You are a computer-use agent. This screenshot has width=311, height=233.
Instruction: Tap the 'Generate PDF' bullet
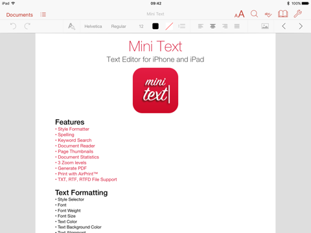[71, 168]
